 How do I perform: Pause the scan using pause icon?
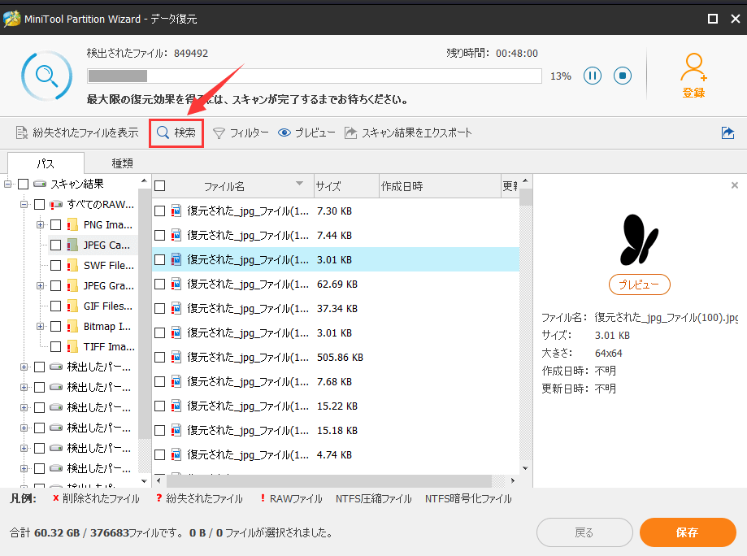click(x=592, y=75)
